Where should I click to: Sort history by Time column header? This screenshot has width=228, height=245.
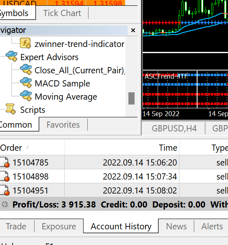pyautogui.click(x=122, y=148)
